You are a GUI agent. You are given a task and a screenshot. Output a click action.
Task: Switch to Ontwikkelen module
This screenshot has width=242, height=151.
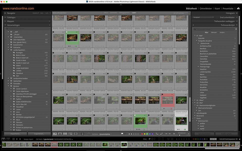[x=206, y=9]
